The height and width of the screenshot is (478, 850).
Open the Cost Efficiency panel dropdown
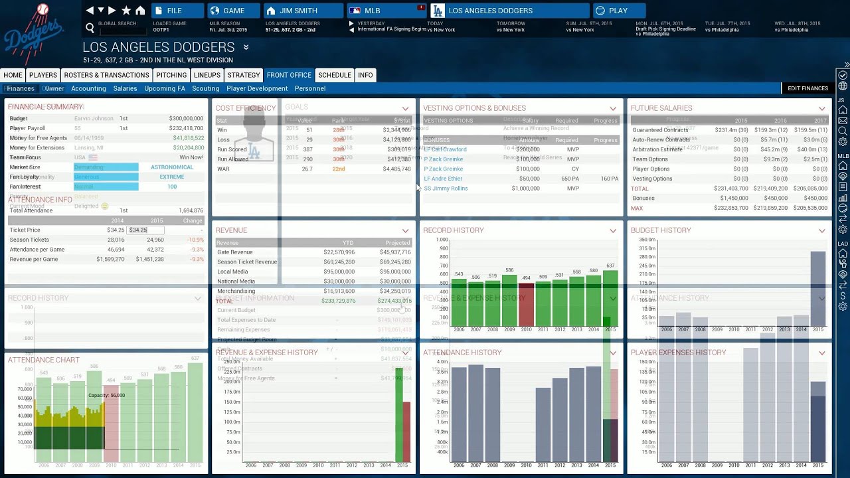405,108
